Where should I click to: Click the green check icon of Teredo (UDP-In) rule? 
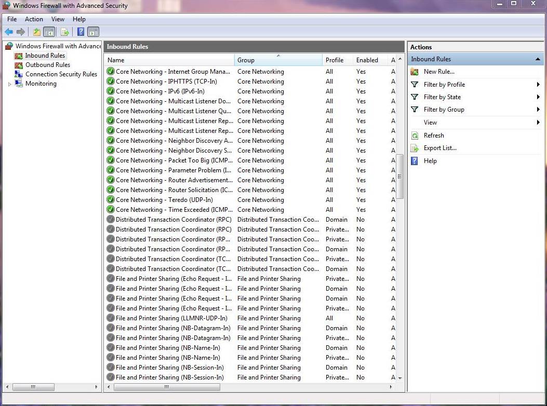(111, 200)
